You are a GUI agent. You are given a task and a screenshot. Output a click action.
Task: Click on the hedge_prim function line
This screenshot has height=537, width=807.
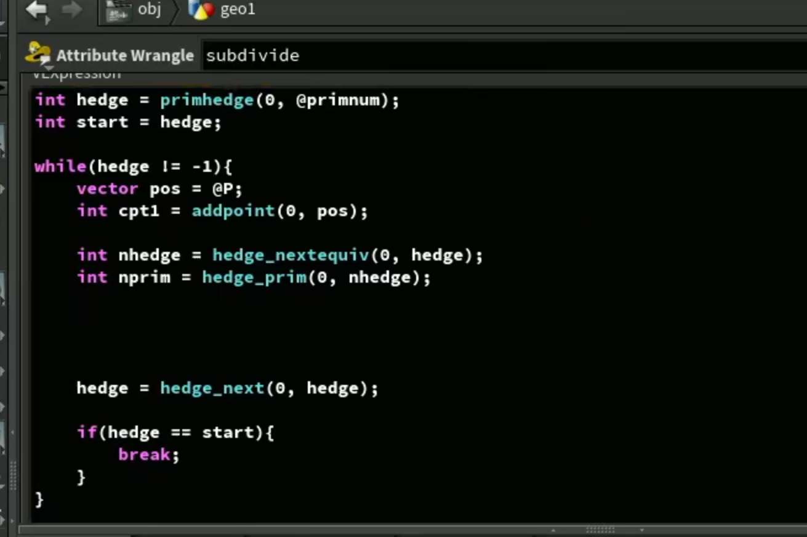pyautogui.click(x=254, y=277)
